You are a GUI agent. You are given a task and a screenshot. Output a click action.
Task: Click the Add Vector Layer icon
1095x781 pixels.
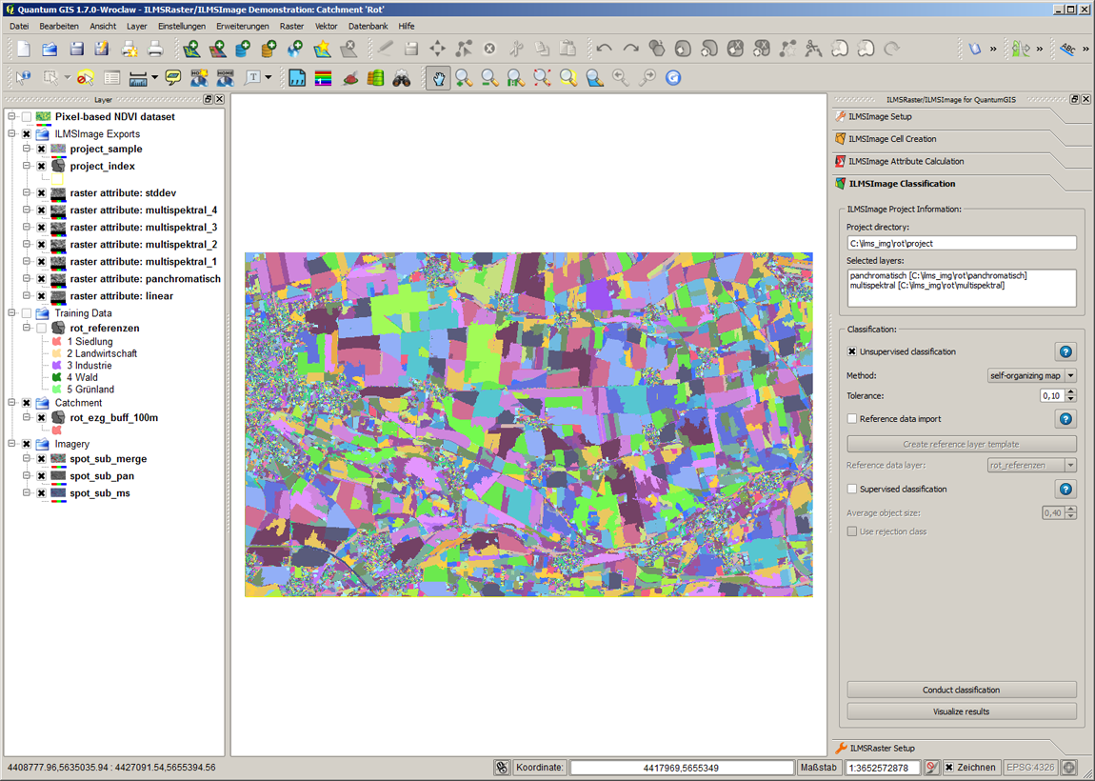[191, 49]
